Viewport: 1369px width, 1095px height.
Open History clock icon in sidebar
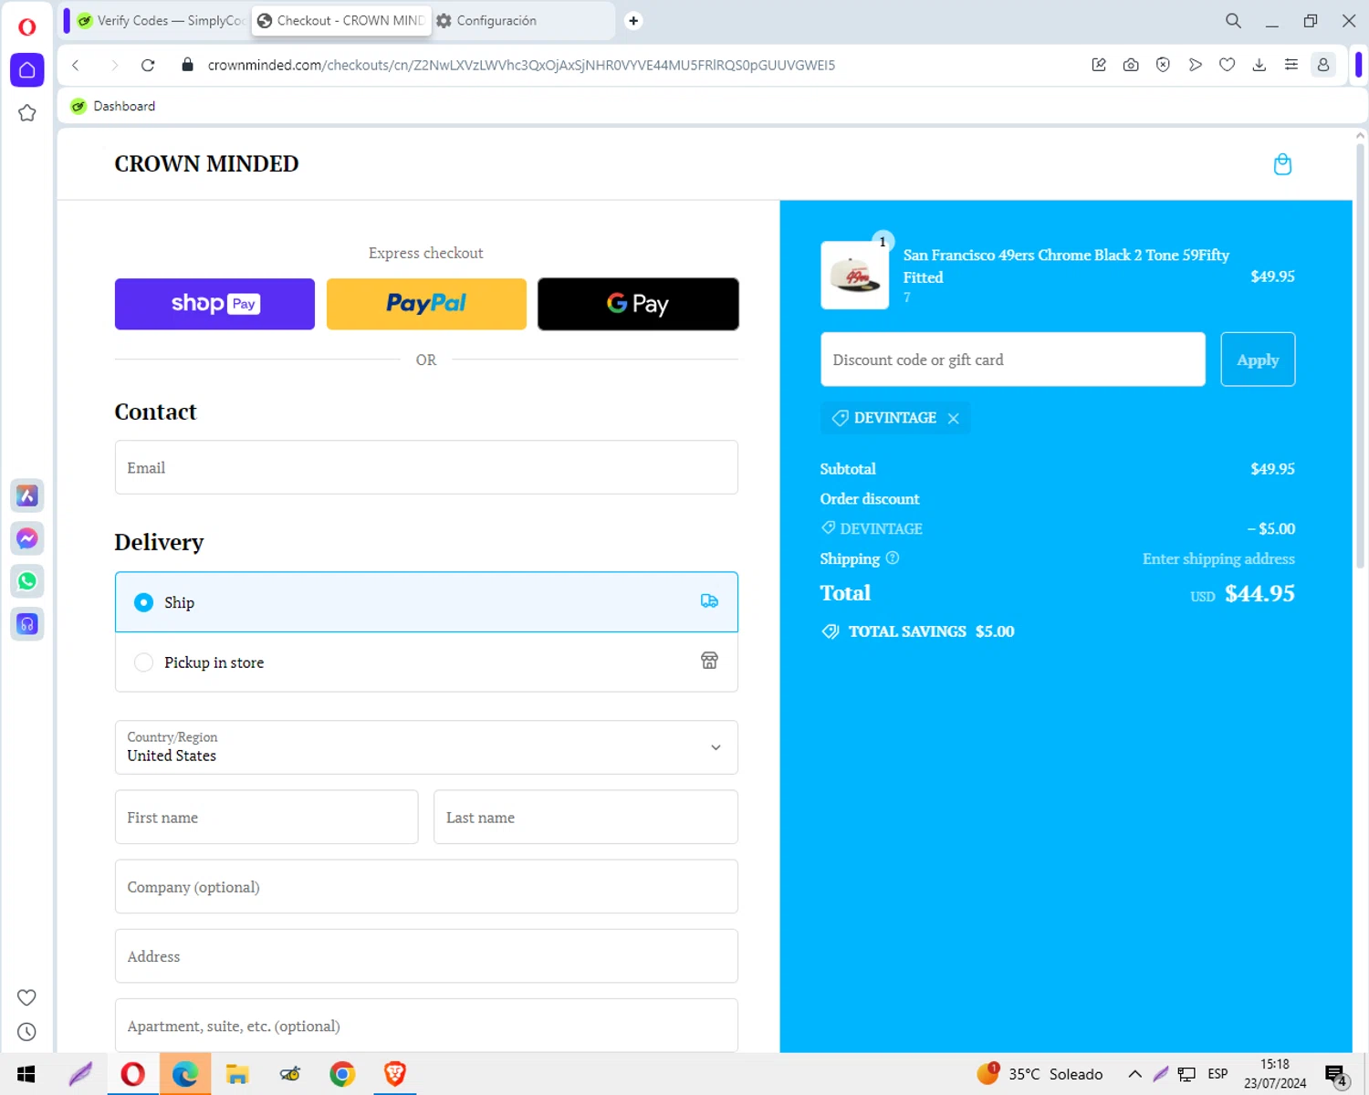click(x=27, y=1032)
